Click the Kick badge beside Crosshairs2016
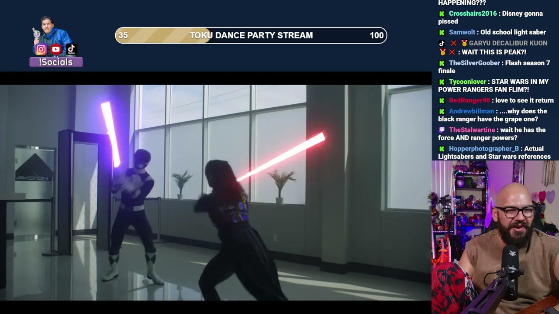Image resolution: width=559 pixels, height=314 pixels. (442, 14)
